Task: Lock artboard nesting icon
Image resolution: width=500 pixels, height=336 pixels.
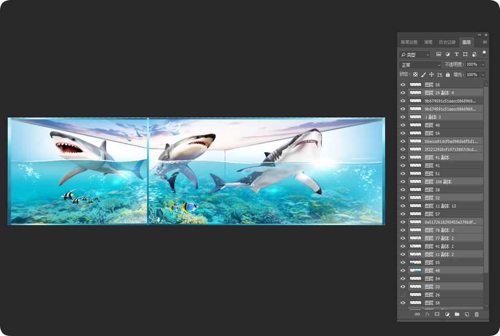Action: coord(440,74)
